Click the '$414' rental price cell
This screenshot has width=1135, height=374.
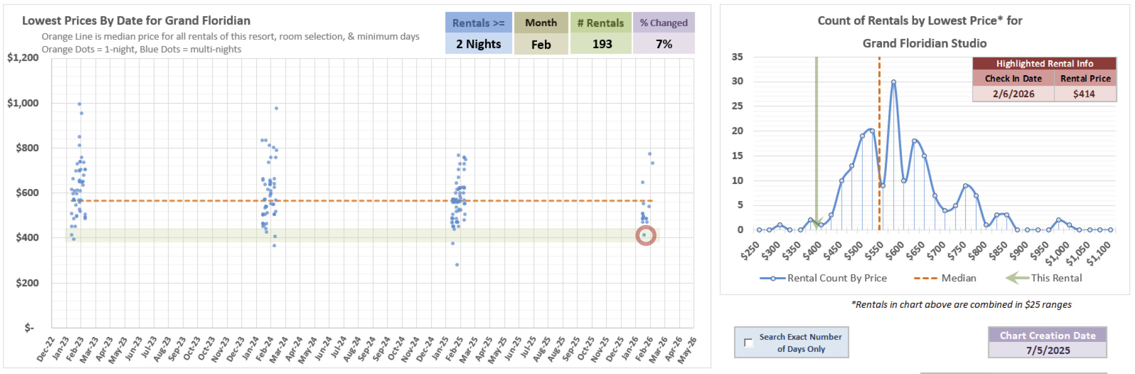(x=1084, y=94)
